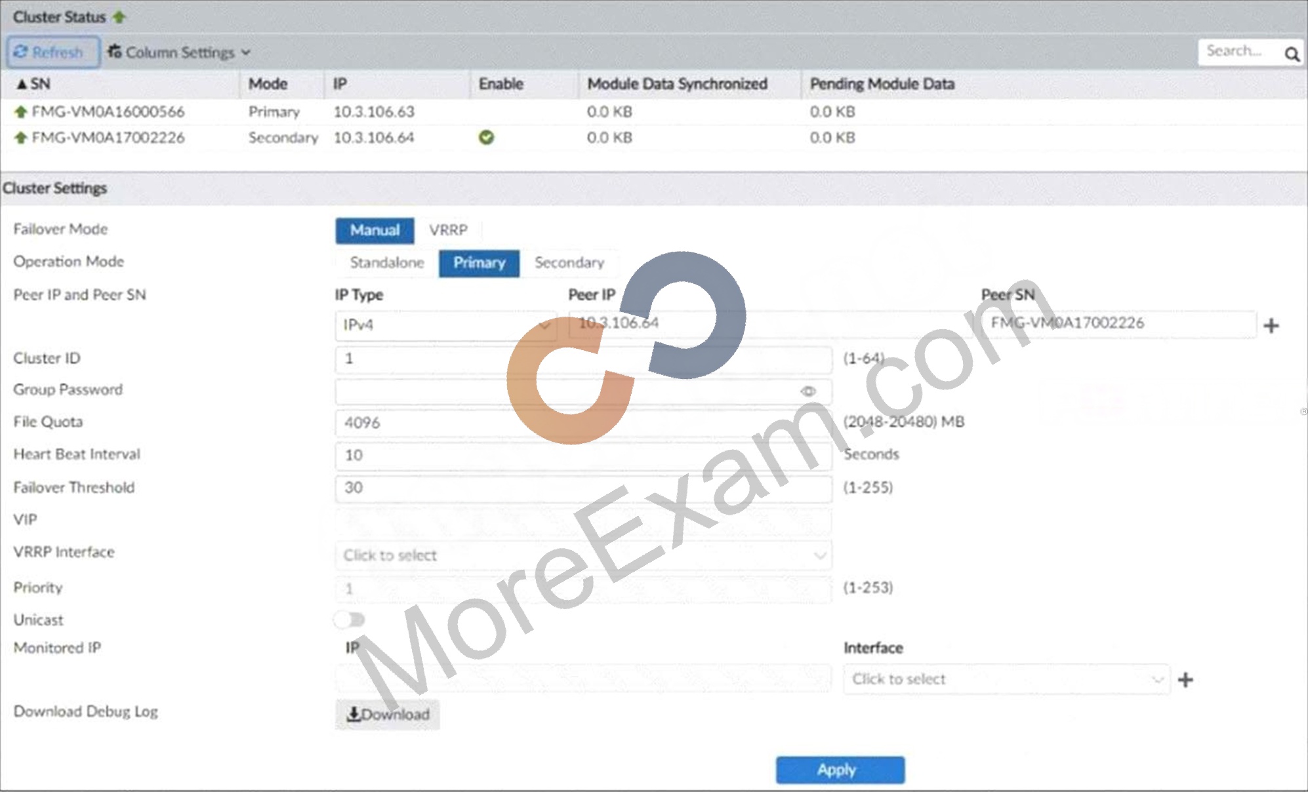Select Secondary operation mode
Screen dimensions: 1308x792
569,263
